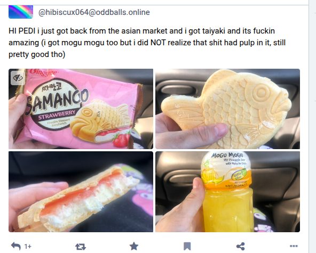Bookmark this post
The height and width of the screenshot is (253, 316).
[187, 247]
